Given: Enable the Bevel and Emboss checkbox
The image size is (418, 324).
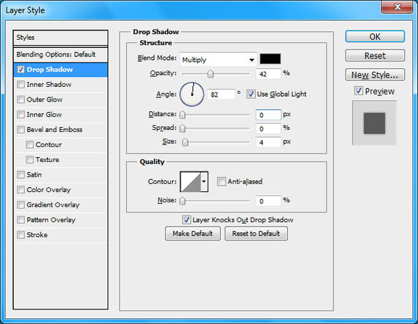Looking at the screenshot, I should [21, 129].
